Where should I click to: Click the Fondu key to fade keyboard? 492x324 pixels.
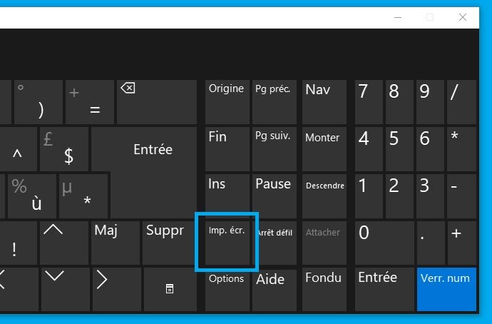(324, 290)
